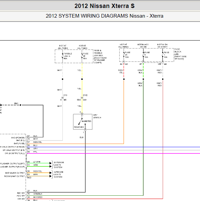This screenshot has width=200, height=201.
Task: Click the "FUSIBLE LINK G 50A" label
Action: (68, 56)
